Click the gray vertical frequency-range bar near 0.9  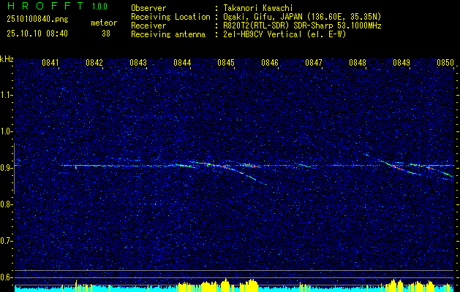(x=14, y=169)
